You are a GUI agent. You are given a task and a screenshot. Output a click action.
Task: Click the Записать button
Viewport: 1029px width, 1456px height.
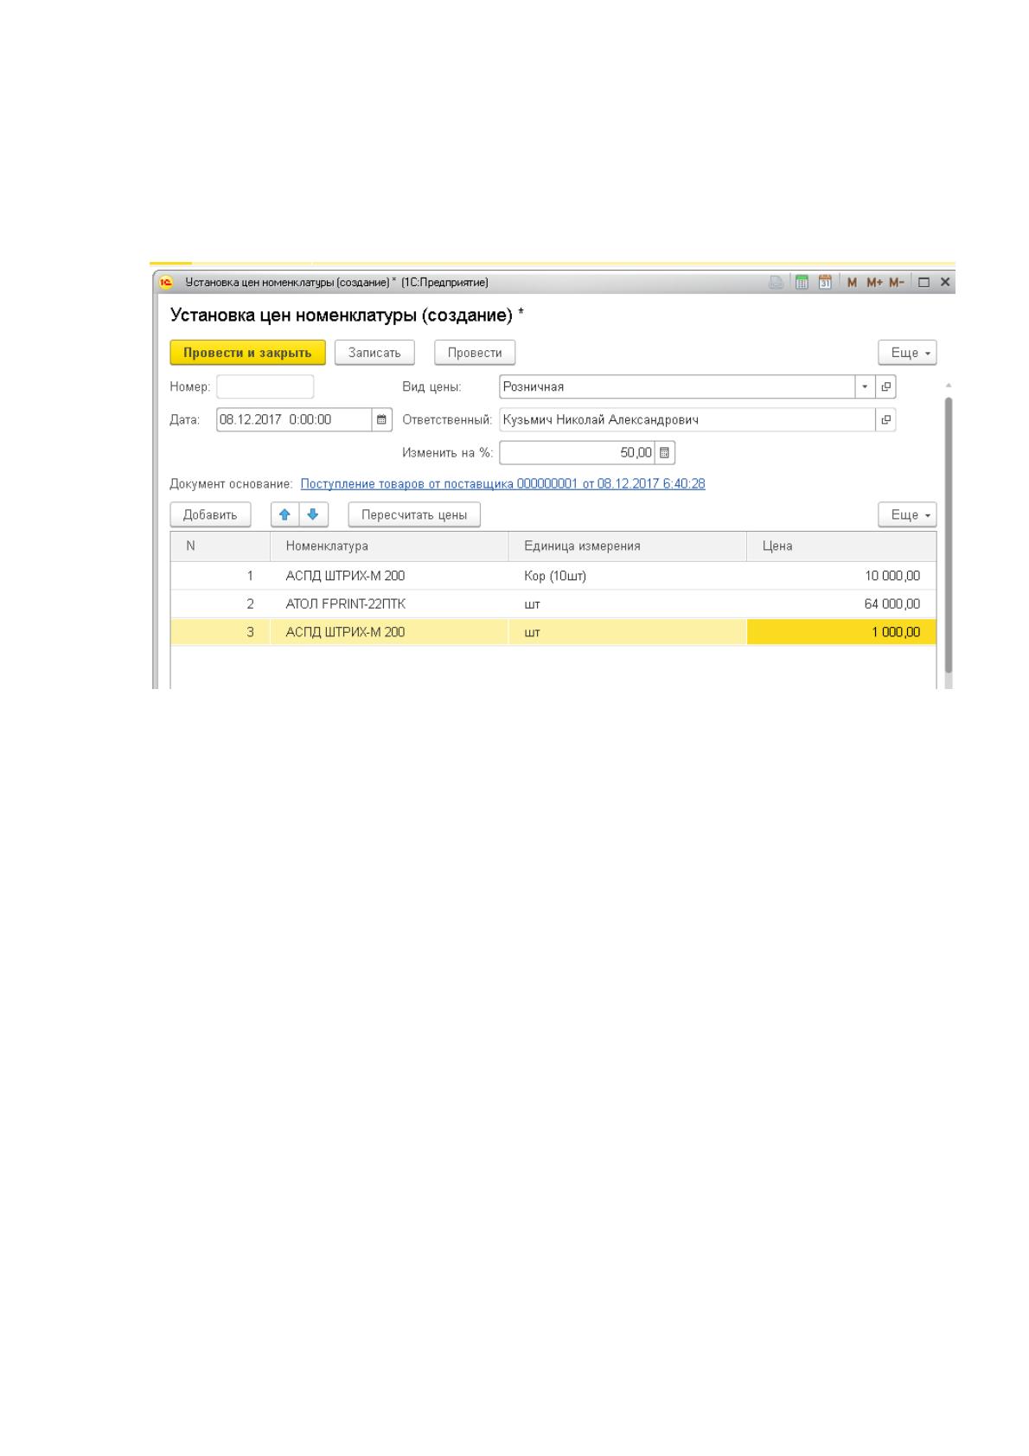click(374, 353)
